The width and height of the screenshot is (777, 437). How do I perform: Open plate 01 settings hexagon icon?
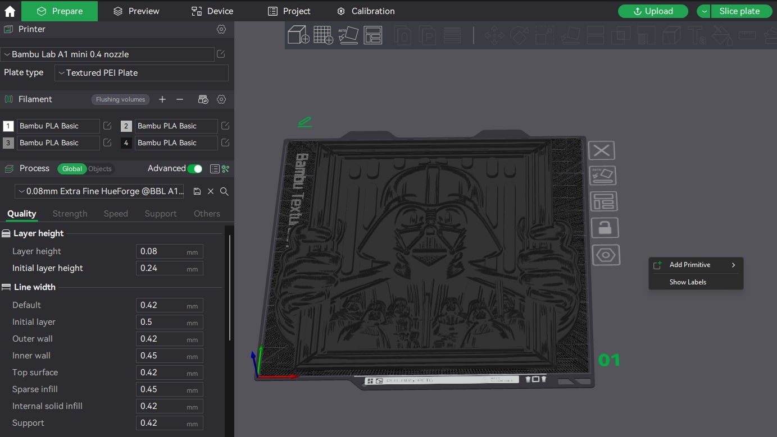606,255
